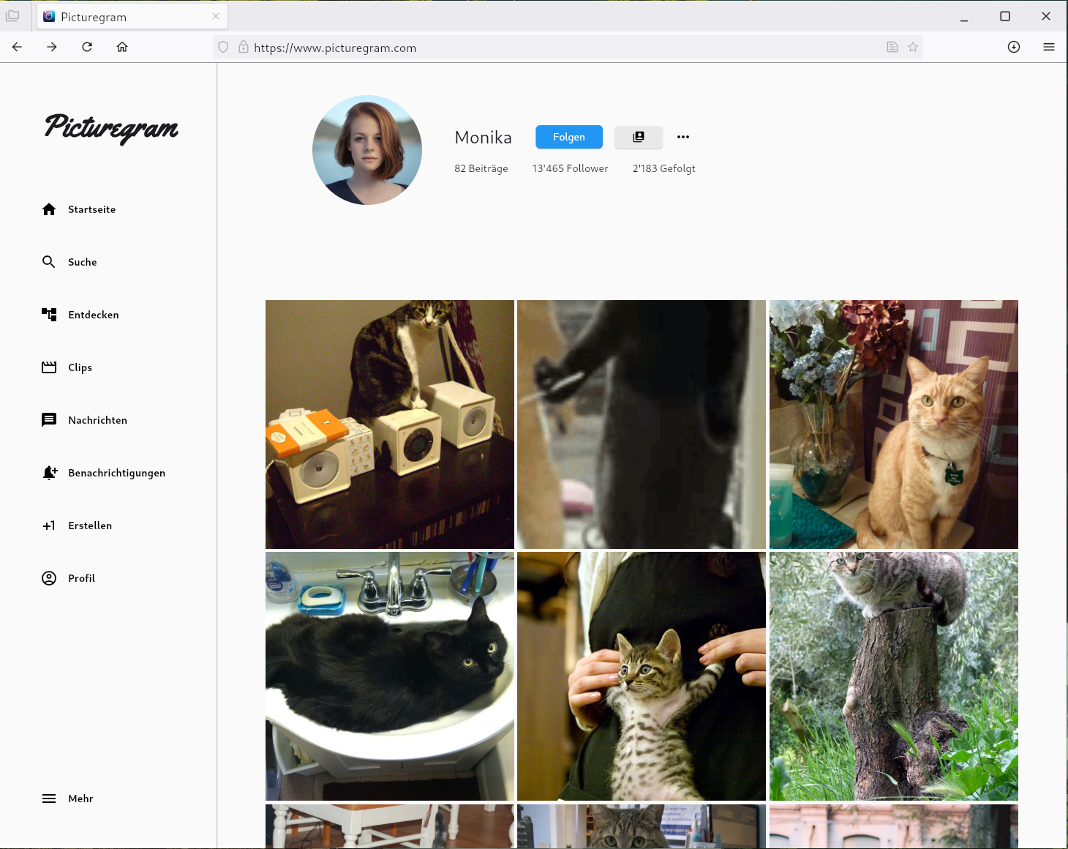The width and height of the screenshot is (1068, 849).
Task: Open the three-dot profile options menu
Action: point(683,137)
